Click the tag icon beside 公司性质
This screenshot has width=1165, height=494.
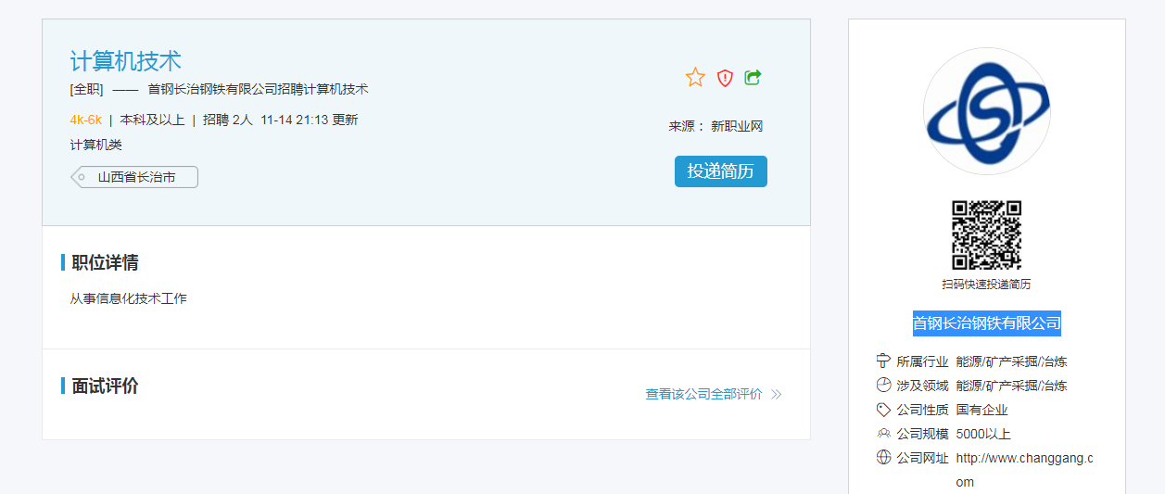pyautogui.click(x=883, y=410)
